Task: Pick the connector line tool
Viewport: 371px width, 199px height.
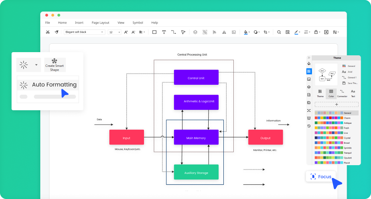Action: click(x=174, y=32)
